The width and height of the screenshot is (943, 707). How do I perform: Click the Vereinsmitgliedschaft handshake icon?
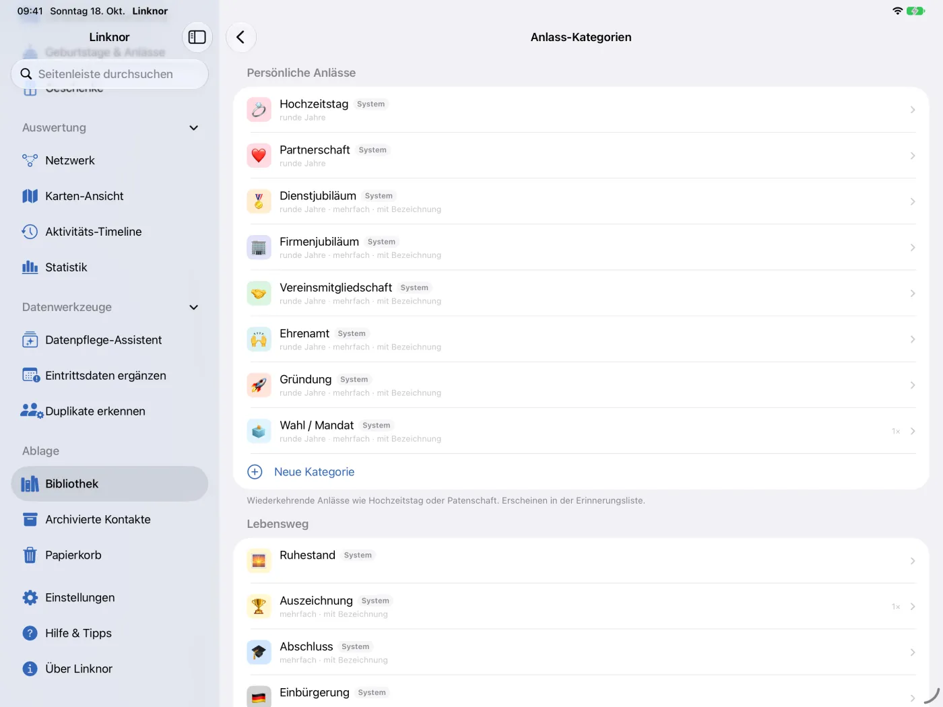[259, 294]
